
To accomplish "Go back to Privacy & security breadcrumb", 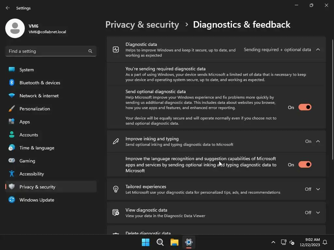I will click(142, 25).
